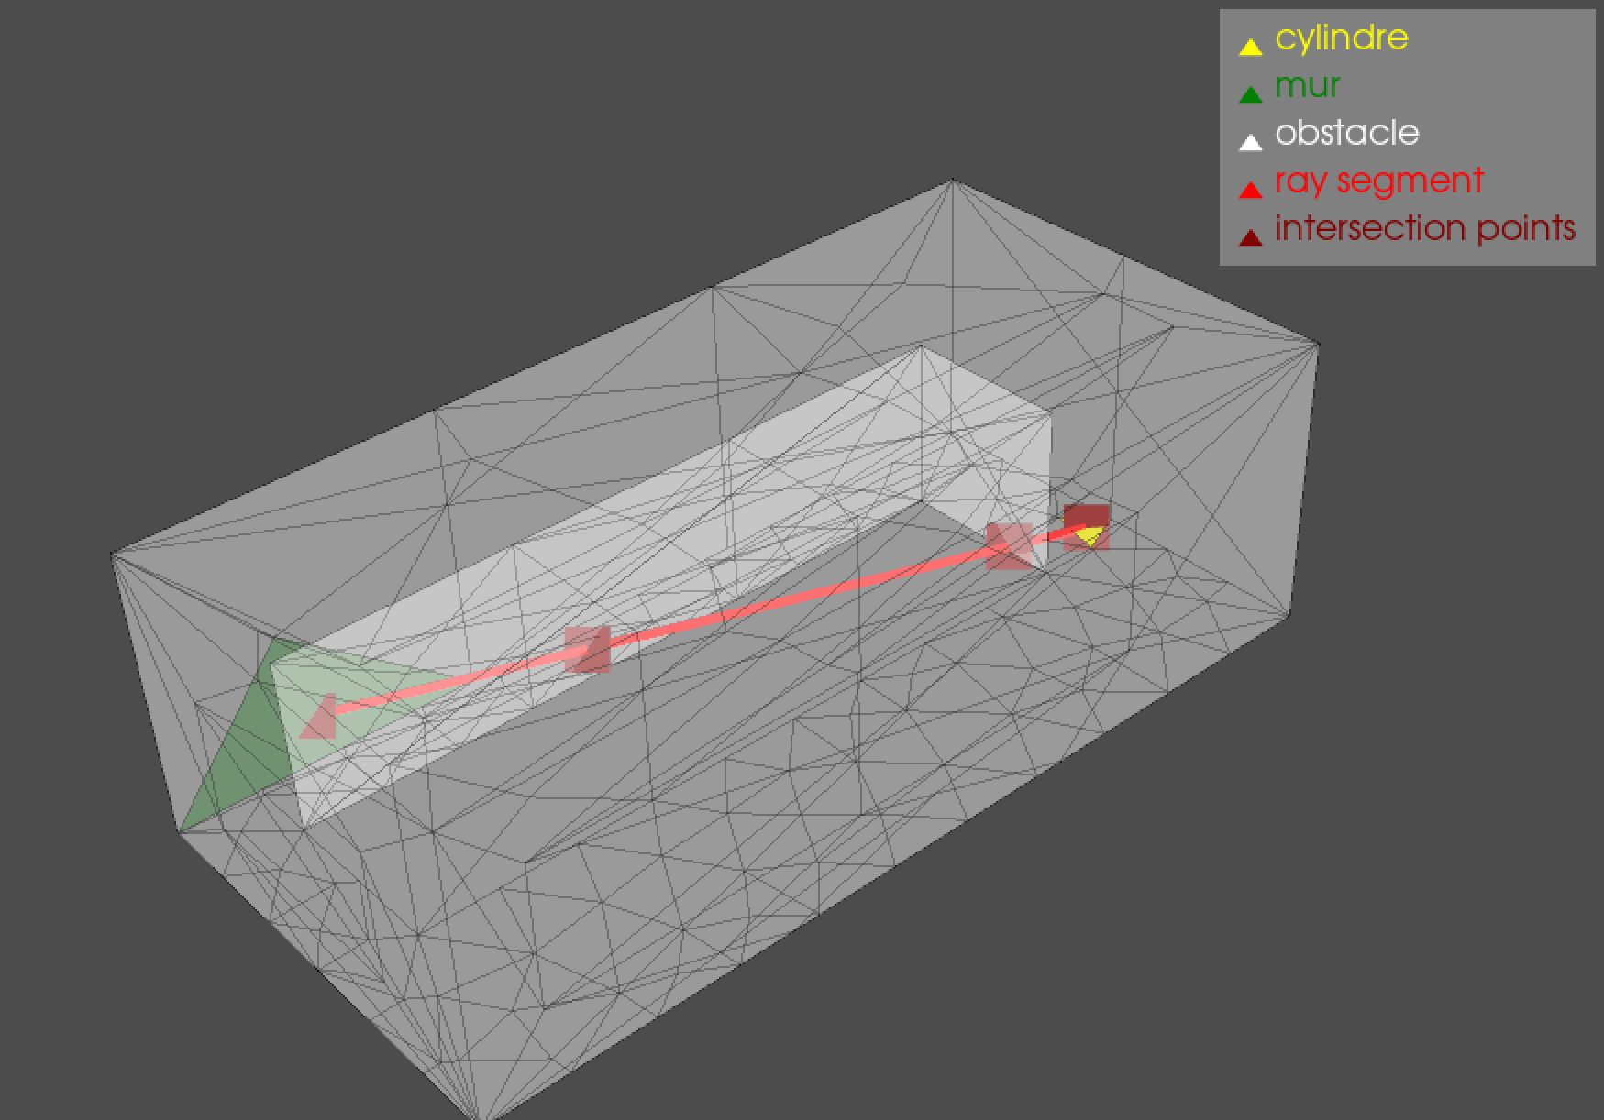Click the topmost corner vertex of the wireframe box
The height and width of the screenshot is (1120, 1604).
click(952, 181)
